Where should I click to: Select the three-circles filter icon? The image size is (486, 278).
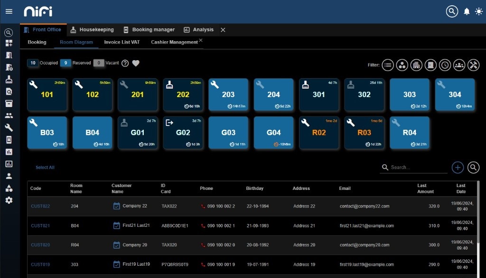402,65
